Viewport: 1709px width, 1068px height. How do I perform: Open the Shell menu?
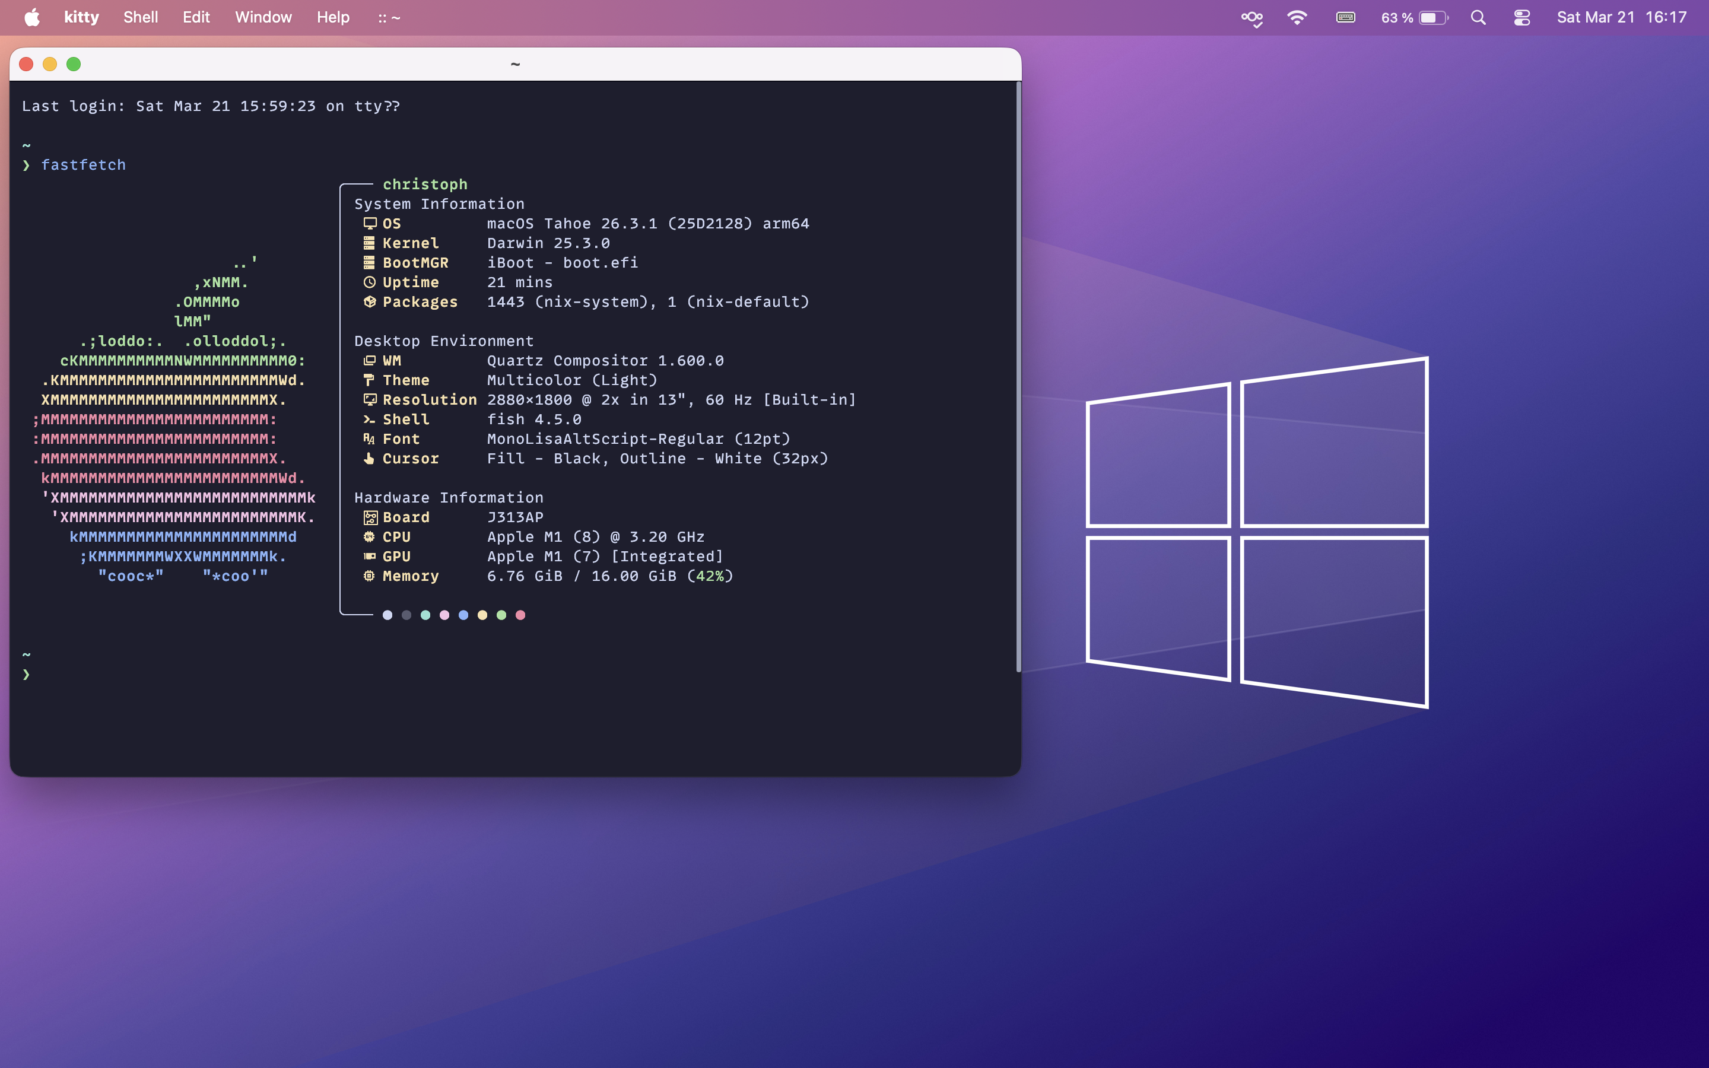click(141, 17)
